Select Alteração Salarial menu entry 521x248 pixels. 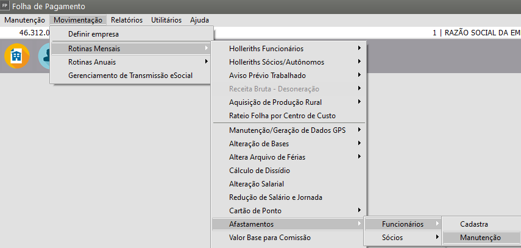pyautogui.click(x=257, y=184)
